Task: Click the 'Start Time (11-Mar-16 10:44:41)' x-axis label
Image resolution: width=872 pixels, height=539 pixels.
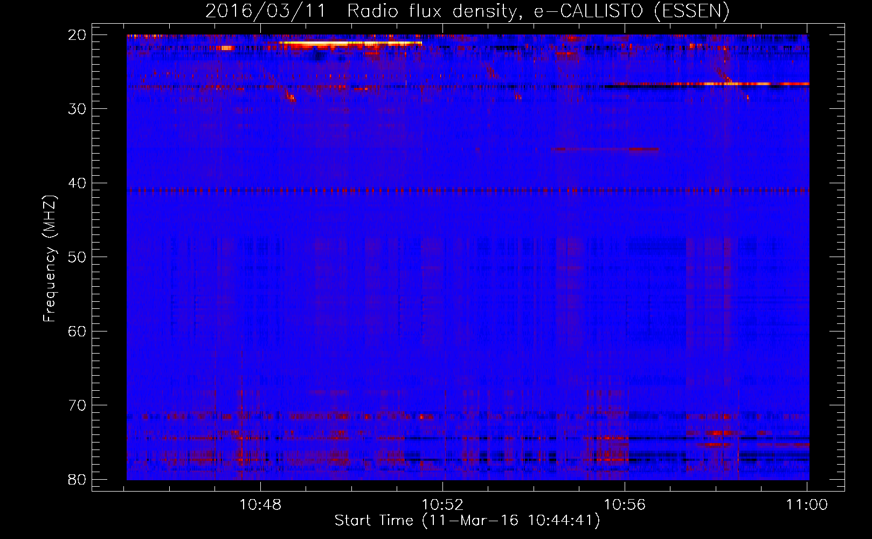Action: click(467, 521)
